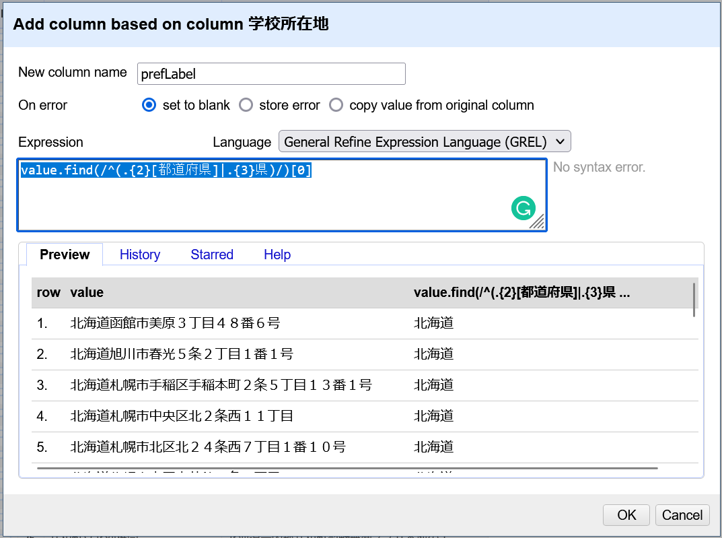Click the New column name field

pos(271,73)
